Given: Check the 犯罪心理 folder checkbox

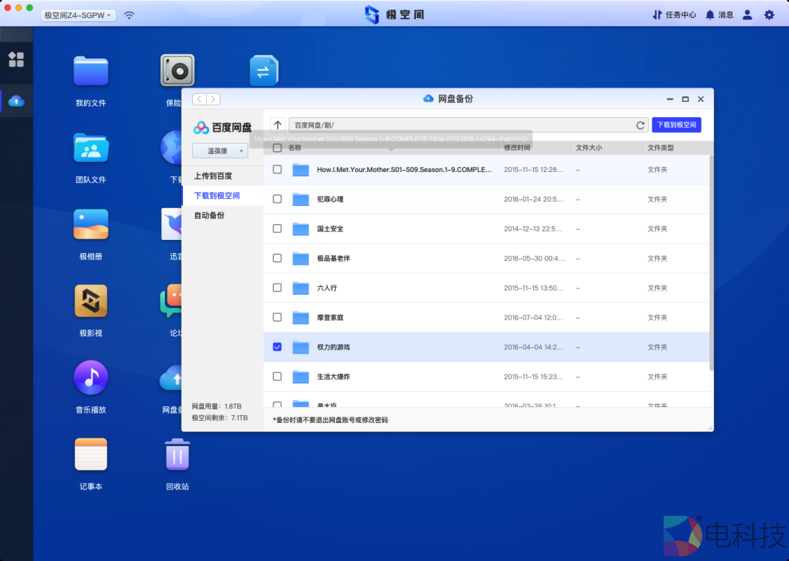Looking at the screenshot, I should click(277, 199).
